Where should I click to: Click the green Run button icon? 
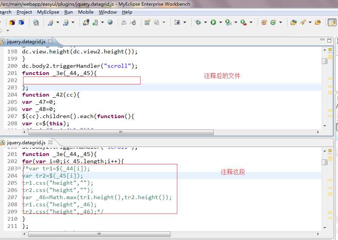(x=213, y=22)
